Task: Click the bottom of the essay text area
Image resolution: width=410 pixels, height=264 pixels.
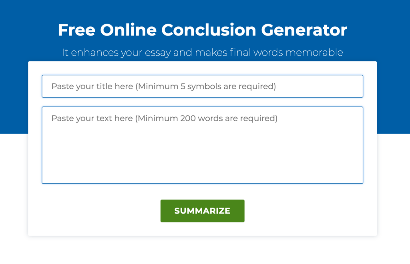Action: point(202,180)
